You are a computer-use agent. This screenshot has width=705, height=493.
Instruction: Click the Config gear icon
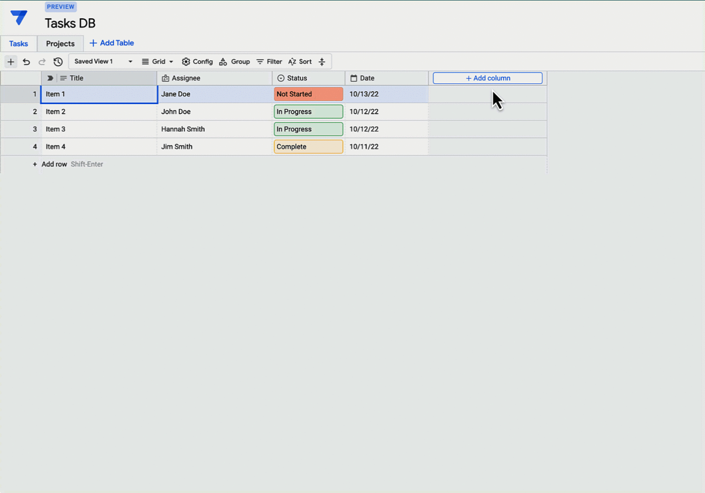[186, 61]
